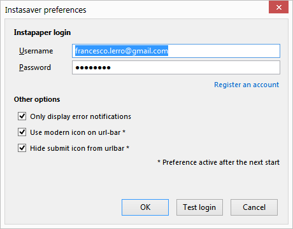Viewport: 293px width, 229px height.
Task: Uncheck Only display error notifications
Action: click(22, 116)
